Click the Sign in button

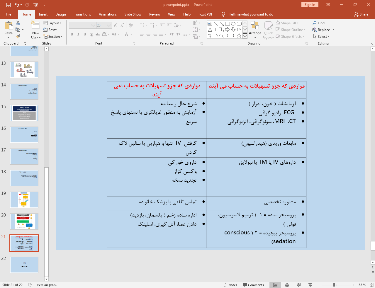(310, 4)
